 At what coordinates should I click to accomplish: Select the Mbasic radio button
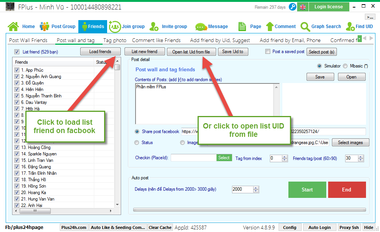point(345,66)
